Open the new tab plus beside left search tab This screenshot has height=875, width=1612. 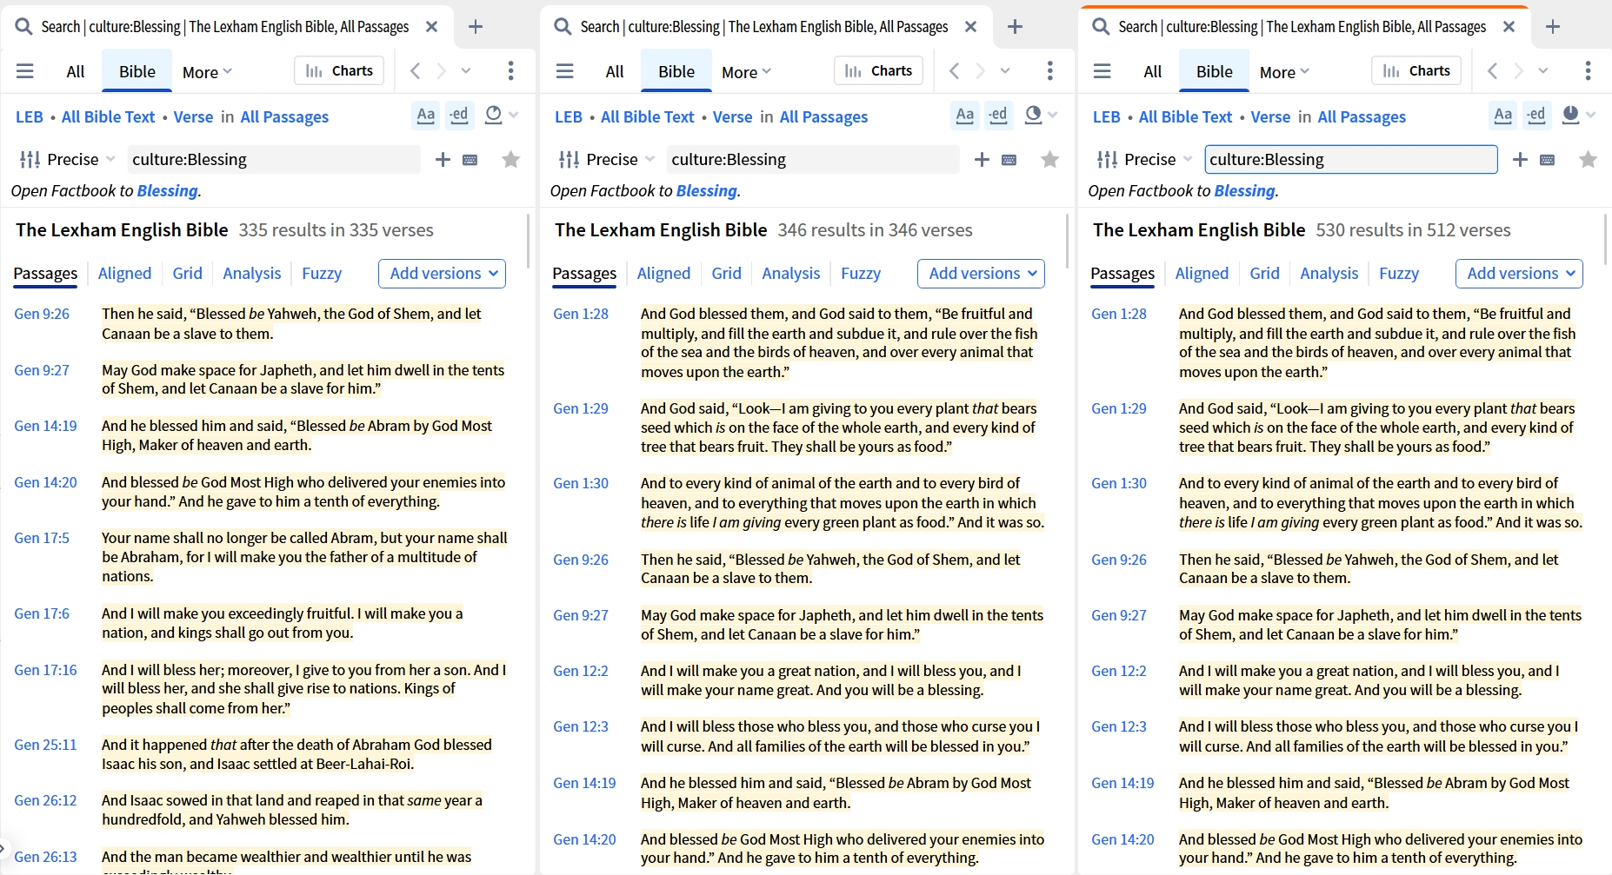[x=476, y=27]
